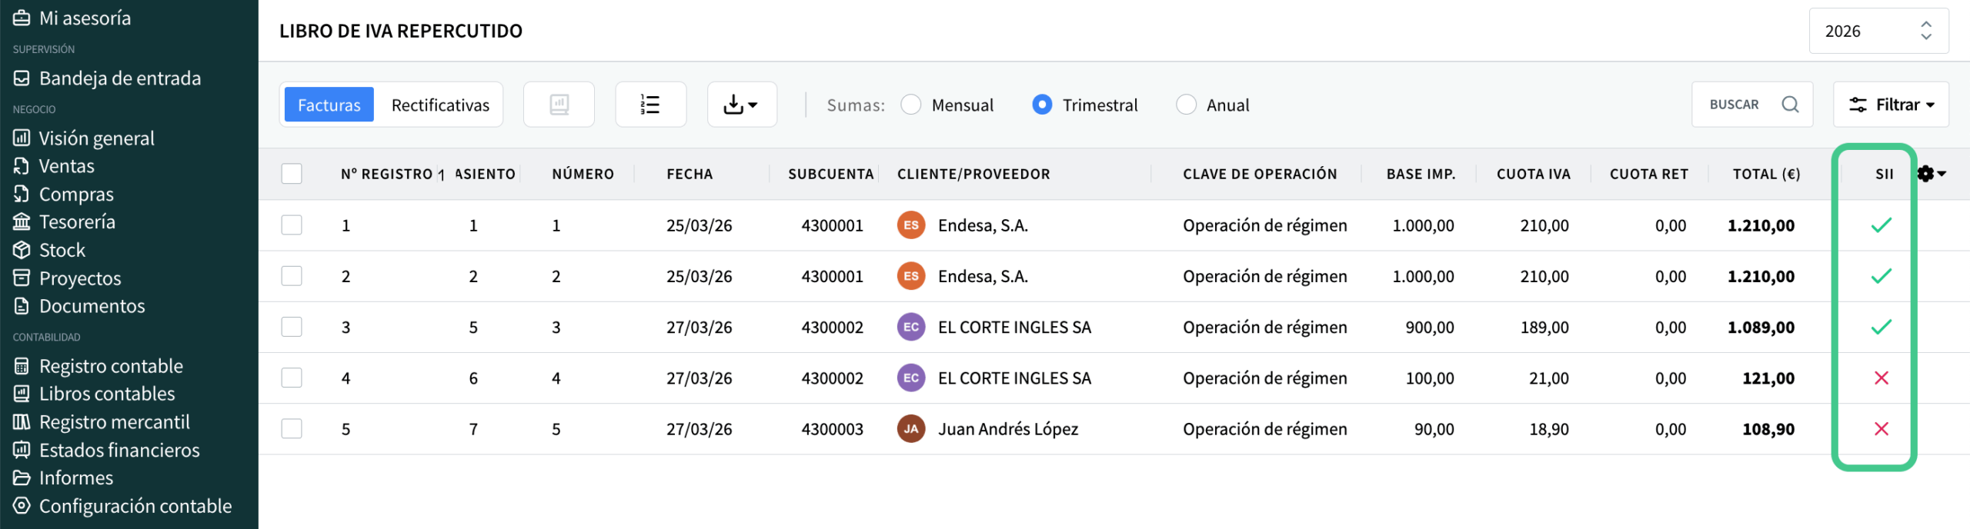This screenshot has width=1970, height=529.
Task: Click the red SII cross for registro 4
Action: (1881, 378)
